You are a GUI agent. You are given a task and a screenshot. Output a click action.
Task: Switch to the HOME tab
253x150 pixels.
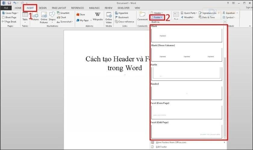click(18, 8)
